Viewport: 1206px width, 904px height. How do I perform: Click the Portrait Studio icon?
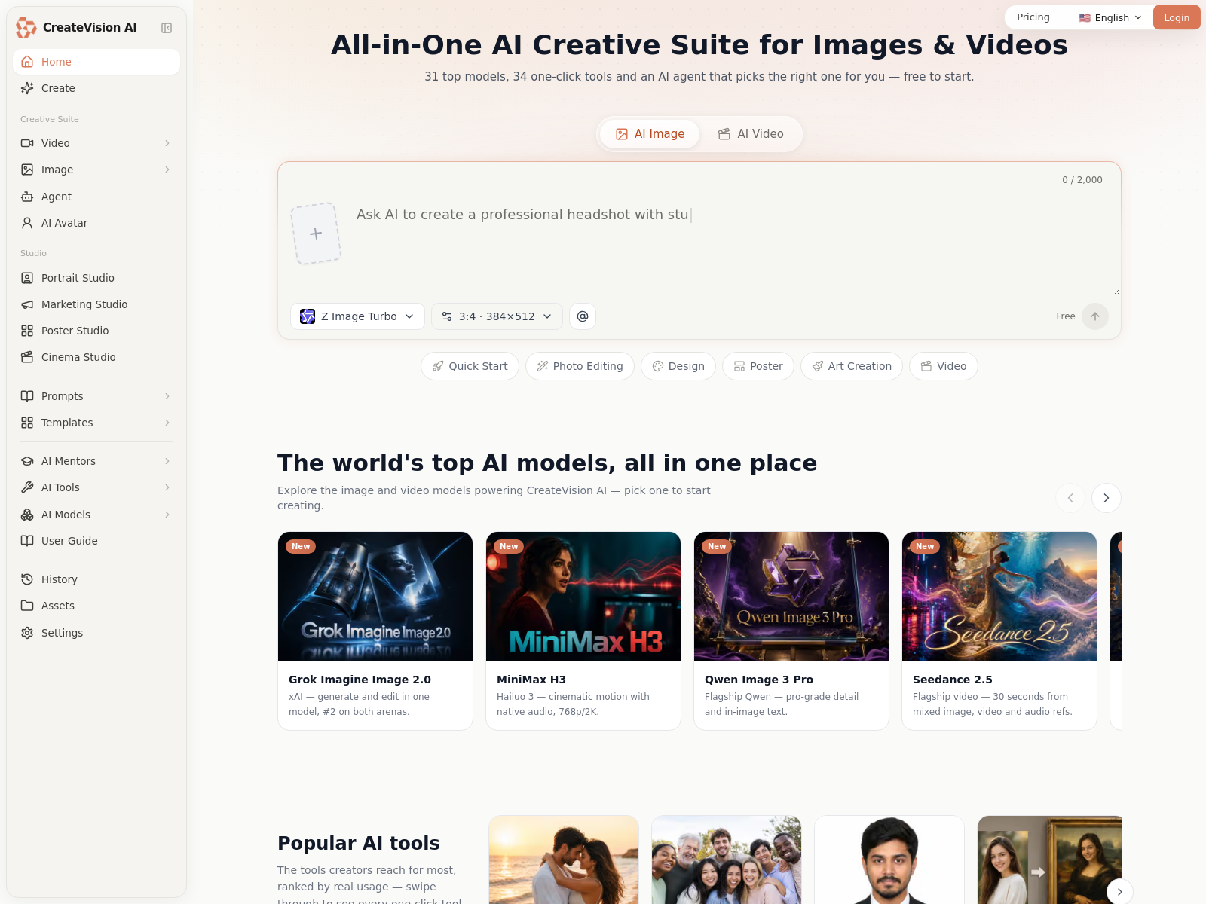pos(27,278)
